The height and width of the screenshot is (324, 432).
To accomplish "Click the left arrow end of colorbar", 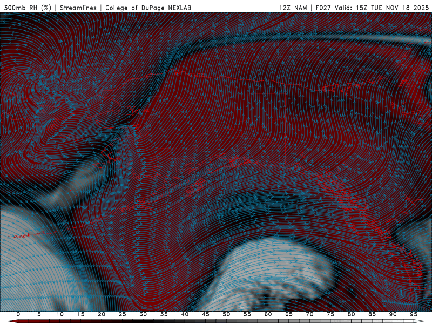I will pyautogui.click(x=12, y=321).
